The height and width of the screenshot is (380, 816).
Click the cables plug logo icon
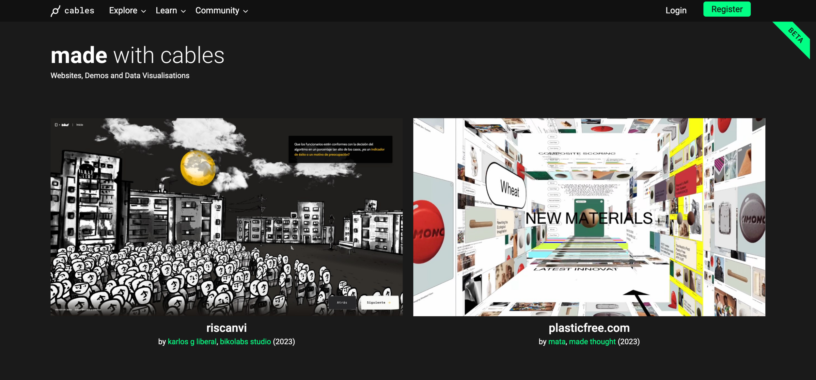pyautogui.click(x=55, y=11)
